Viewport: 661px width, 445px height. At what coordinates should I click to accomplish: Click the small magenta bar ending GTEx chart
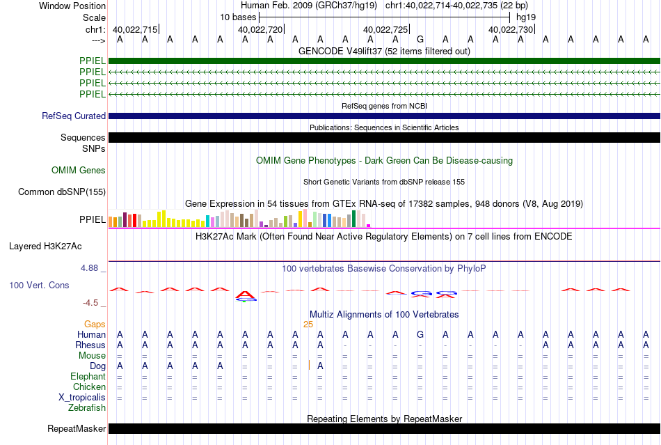tap(369, 226)
